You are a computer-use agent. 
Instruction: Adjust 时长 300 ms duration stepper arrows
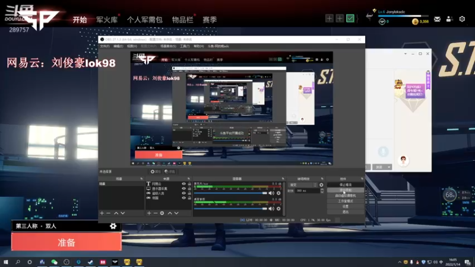click(x=322, y=190)
